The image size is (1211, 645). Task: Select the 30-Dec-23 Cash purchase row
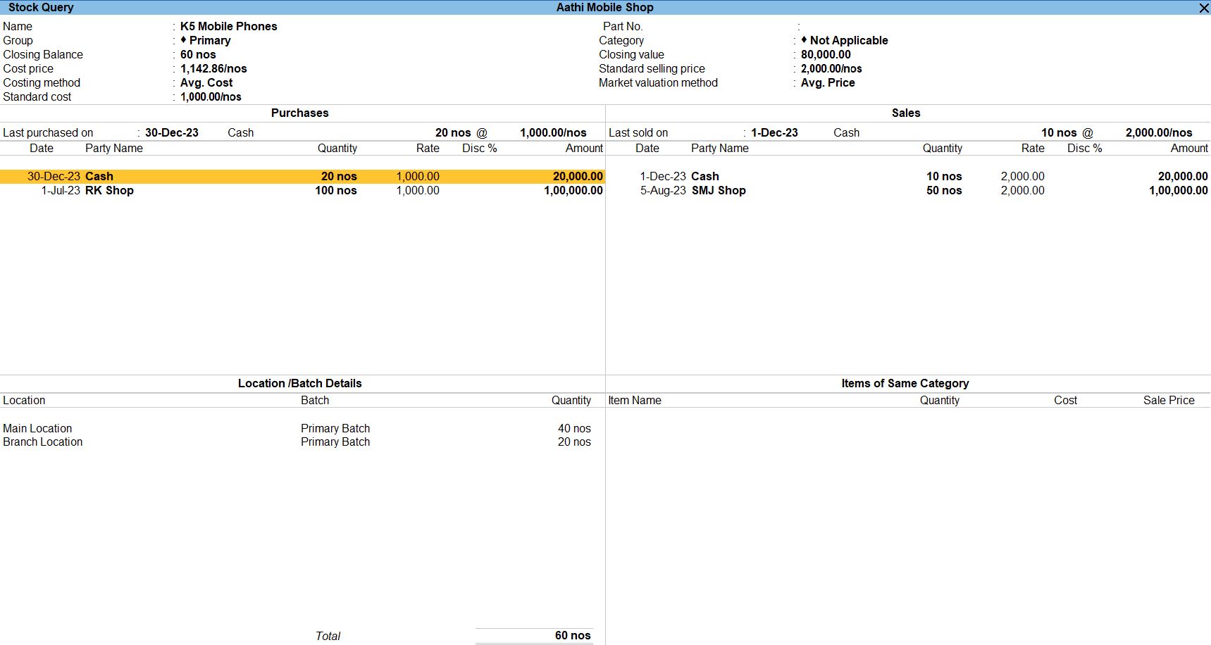302,176
